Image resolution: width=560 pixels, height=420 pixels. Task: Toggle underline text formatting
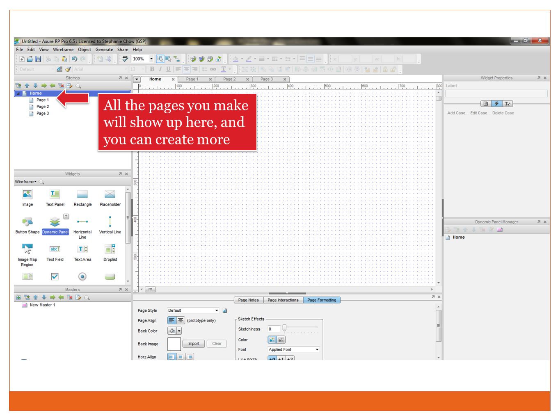168,69
